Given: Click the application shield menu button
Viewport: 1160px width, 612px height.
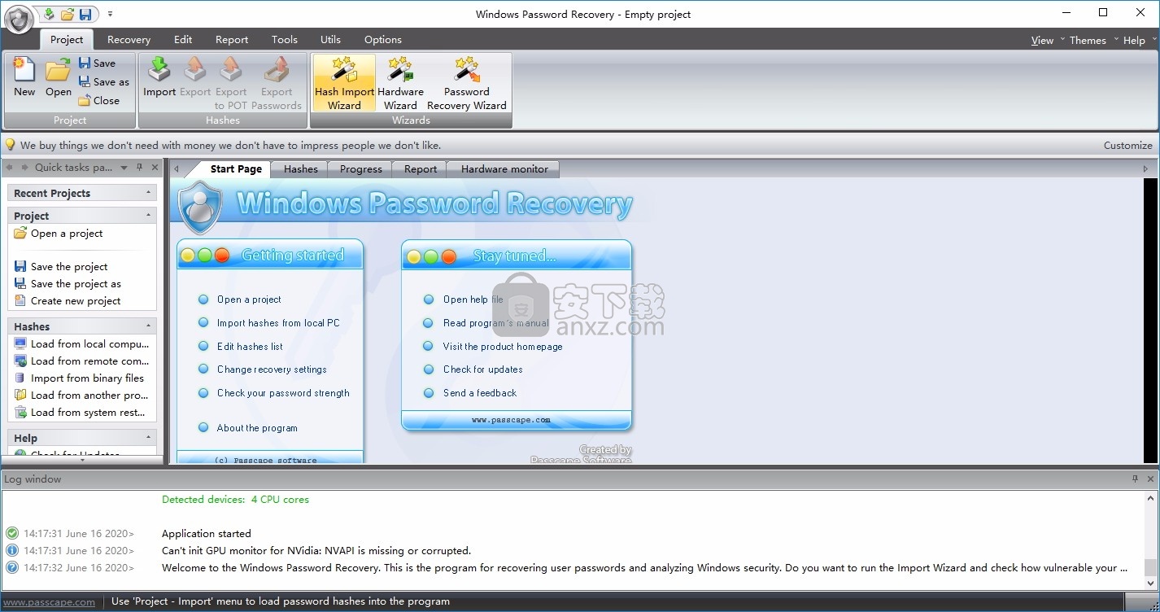Looking at the screenshot, I should (x=20, y=19).
